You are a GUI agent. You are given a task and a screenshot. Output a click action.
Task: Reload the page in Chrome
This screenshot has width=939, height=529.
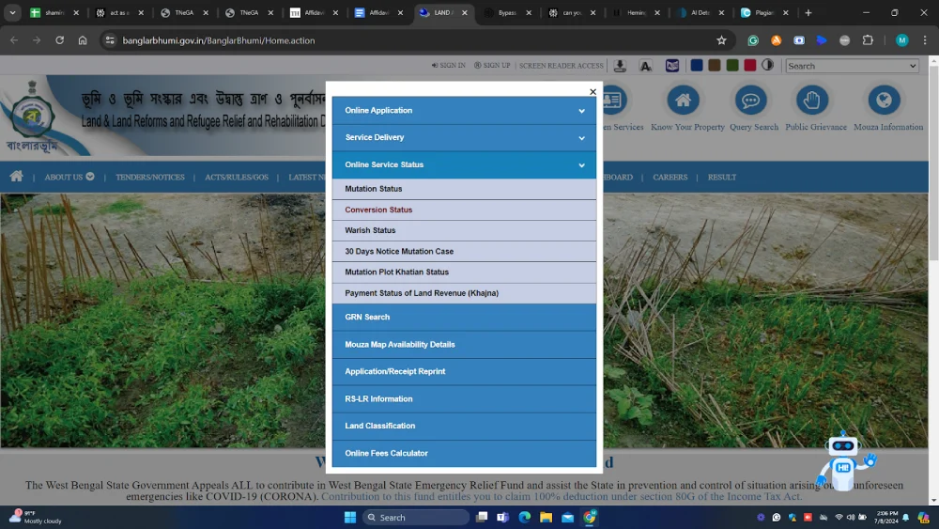click(x=59, y=40)
